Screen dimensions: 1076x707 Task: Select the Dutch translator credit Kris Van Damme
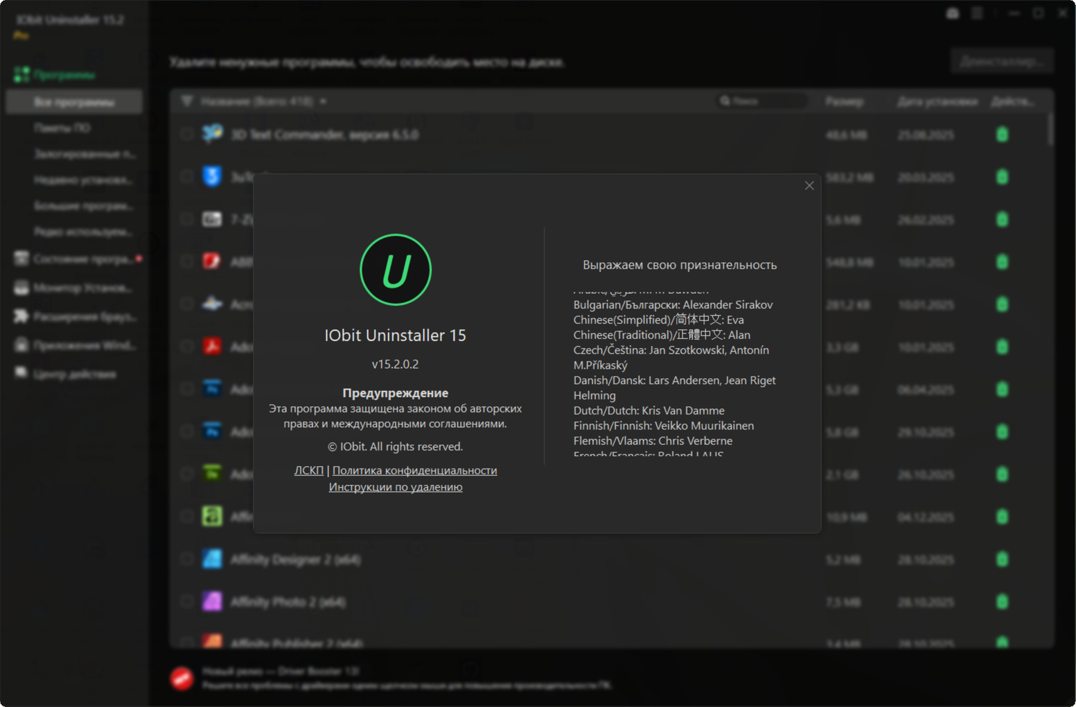[x=649, y=411]
